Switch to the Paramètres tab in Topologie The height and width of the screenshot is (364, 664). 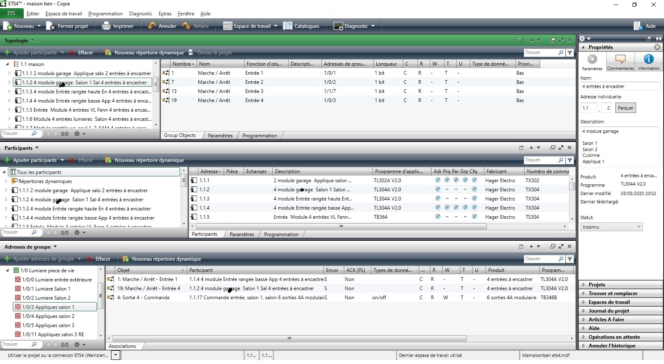[220, 136]
